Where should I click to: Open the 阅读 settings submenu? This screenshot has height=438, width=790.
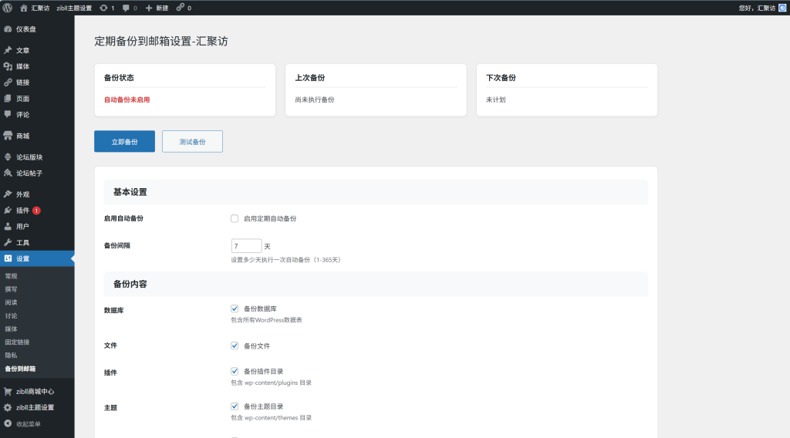tap(11, 302)
